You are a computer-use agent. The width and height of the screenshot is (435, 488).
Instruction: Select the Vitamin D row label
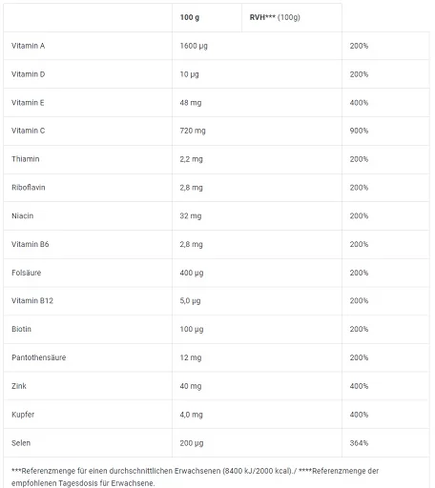28,74
